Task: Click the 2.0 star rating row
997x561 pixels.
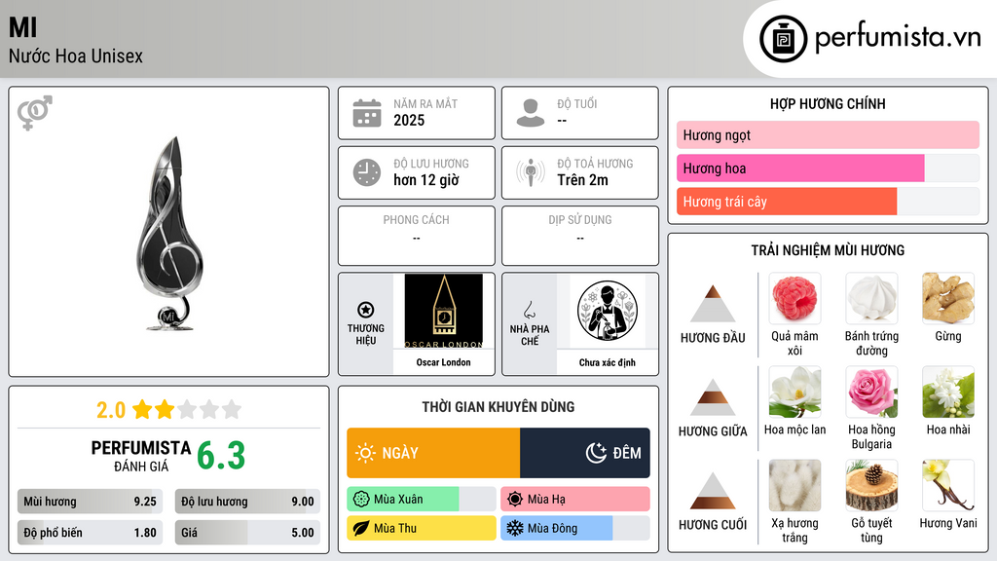Action: coord(169,409)
